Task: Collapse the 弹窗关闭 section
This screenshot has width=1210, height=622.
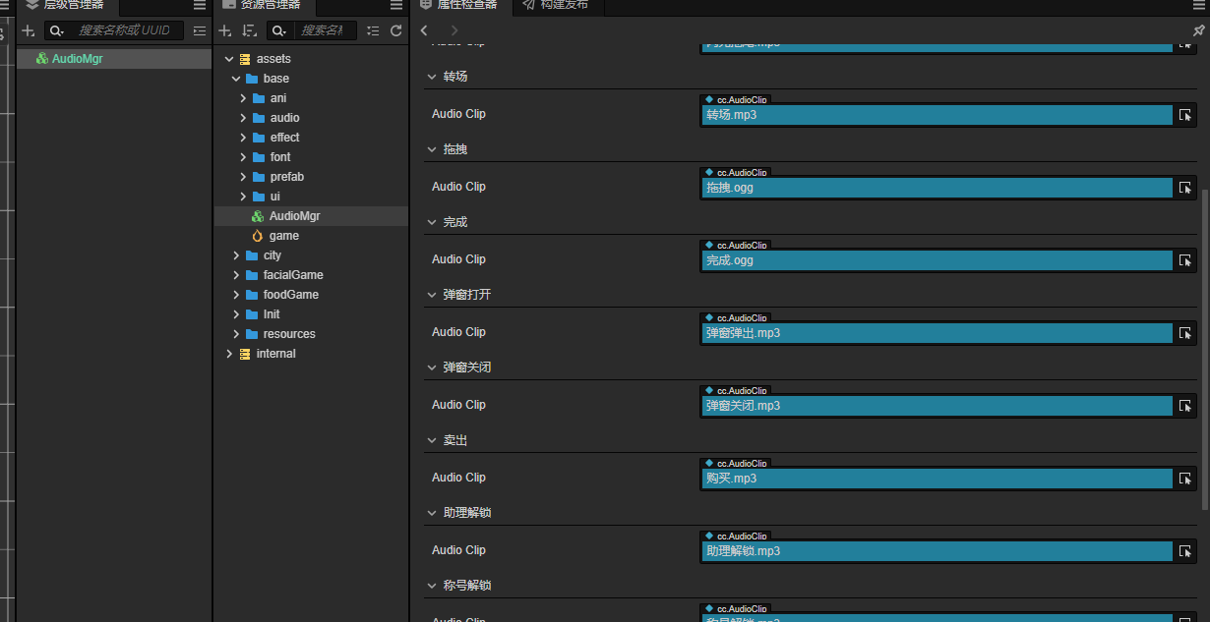Action: pyautogui.click(x=432, y=368)
